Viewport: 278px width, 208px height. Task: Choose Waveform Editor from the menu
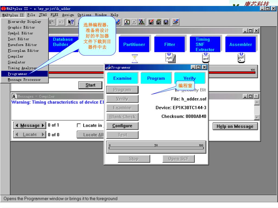point(24,45)
